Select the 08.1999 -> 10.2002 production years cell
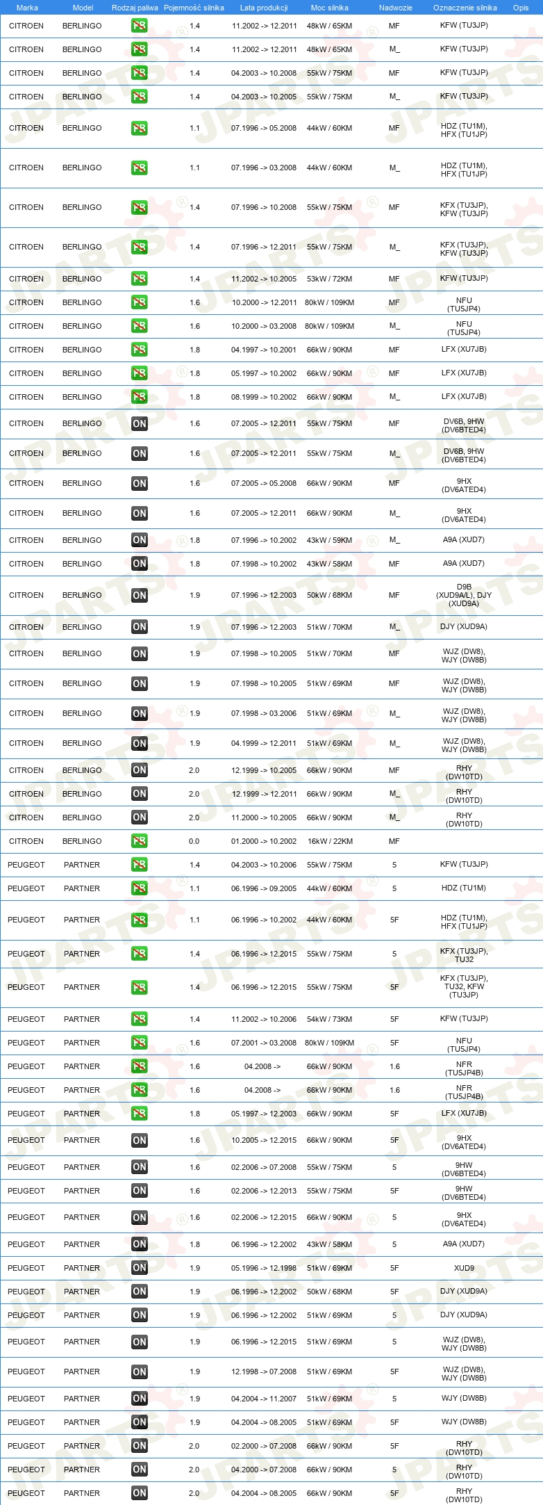The width and height of the screenshot is (543, 1505). 264,397
